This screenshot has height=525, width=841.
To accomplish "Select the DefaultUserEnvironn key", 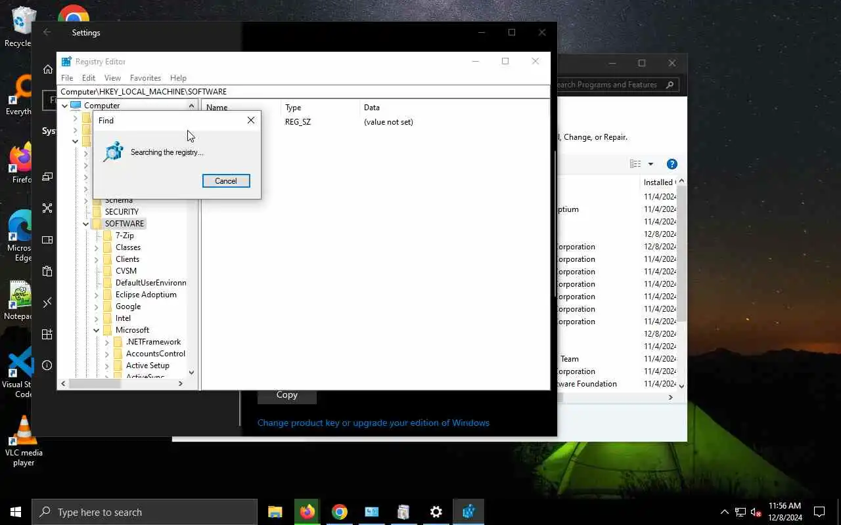I will [x=151, y=283].
